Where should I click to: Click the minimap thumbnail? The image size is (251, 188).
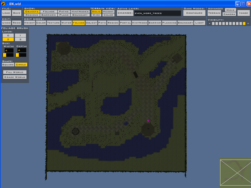click(235, 172)
